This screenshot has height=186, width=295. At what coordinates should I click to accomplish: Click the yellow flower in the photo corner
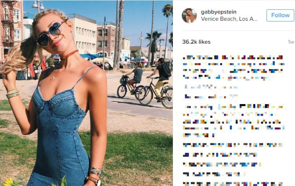point(9,182)
